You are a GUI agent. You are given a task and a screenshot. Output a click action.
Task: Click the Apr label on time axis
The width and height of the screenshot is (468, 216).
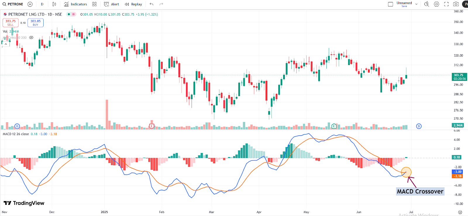[259, 212]
